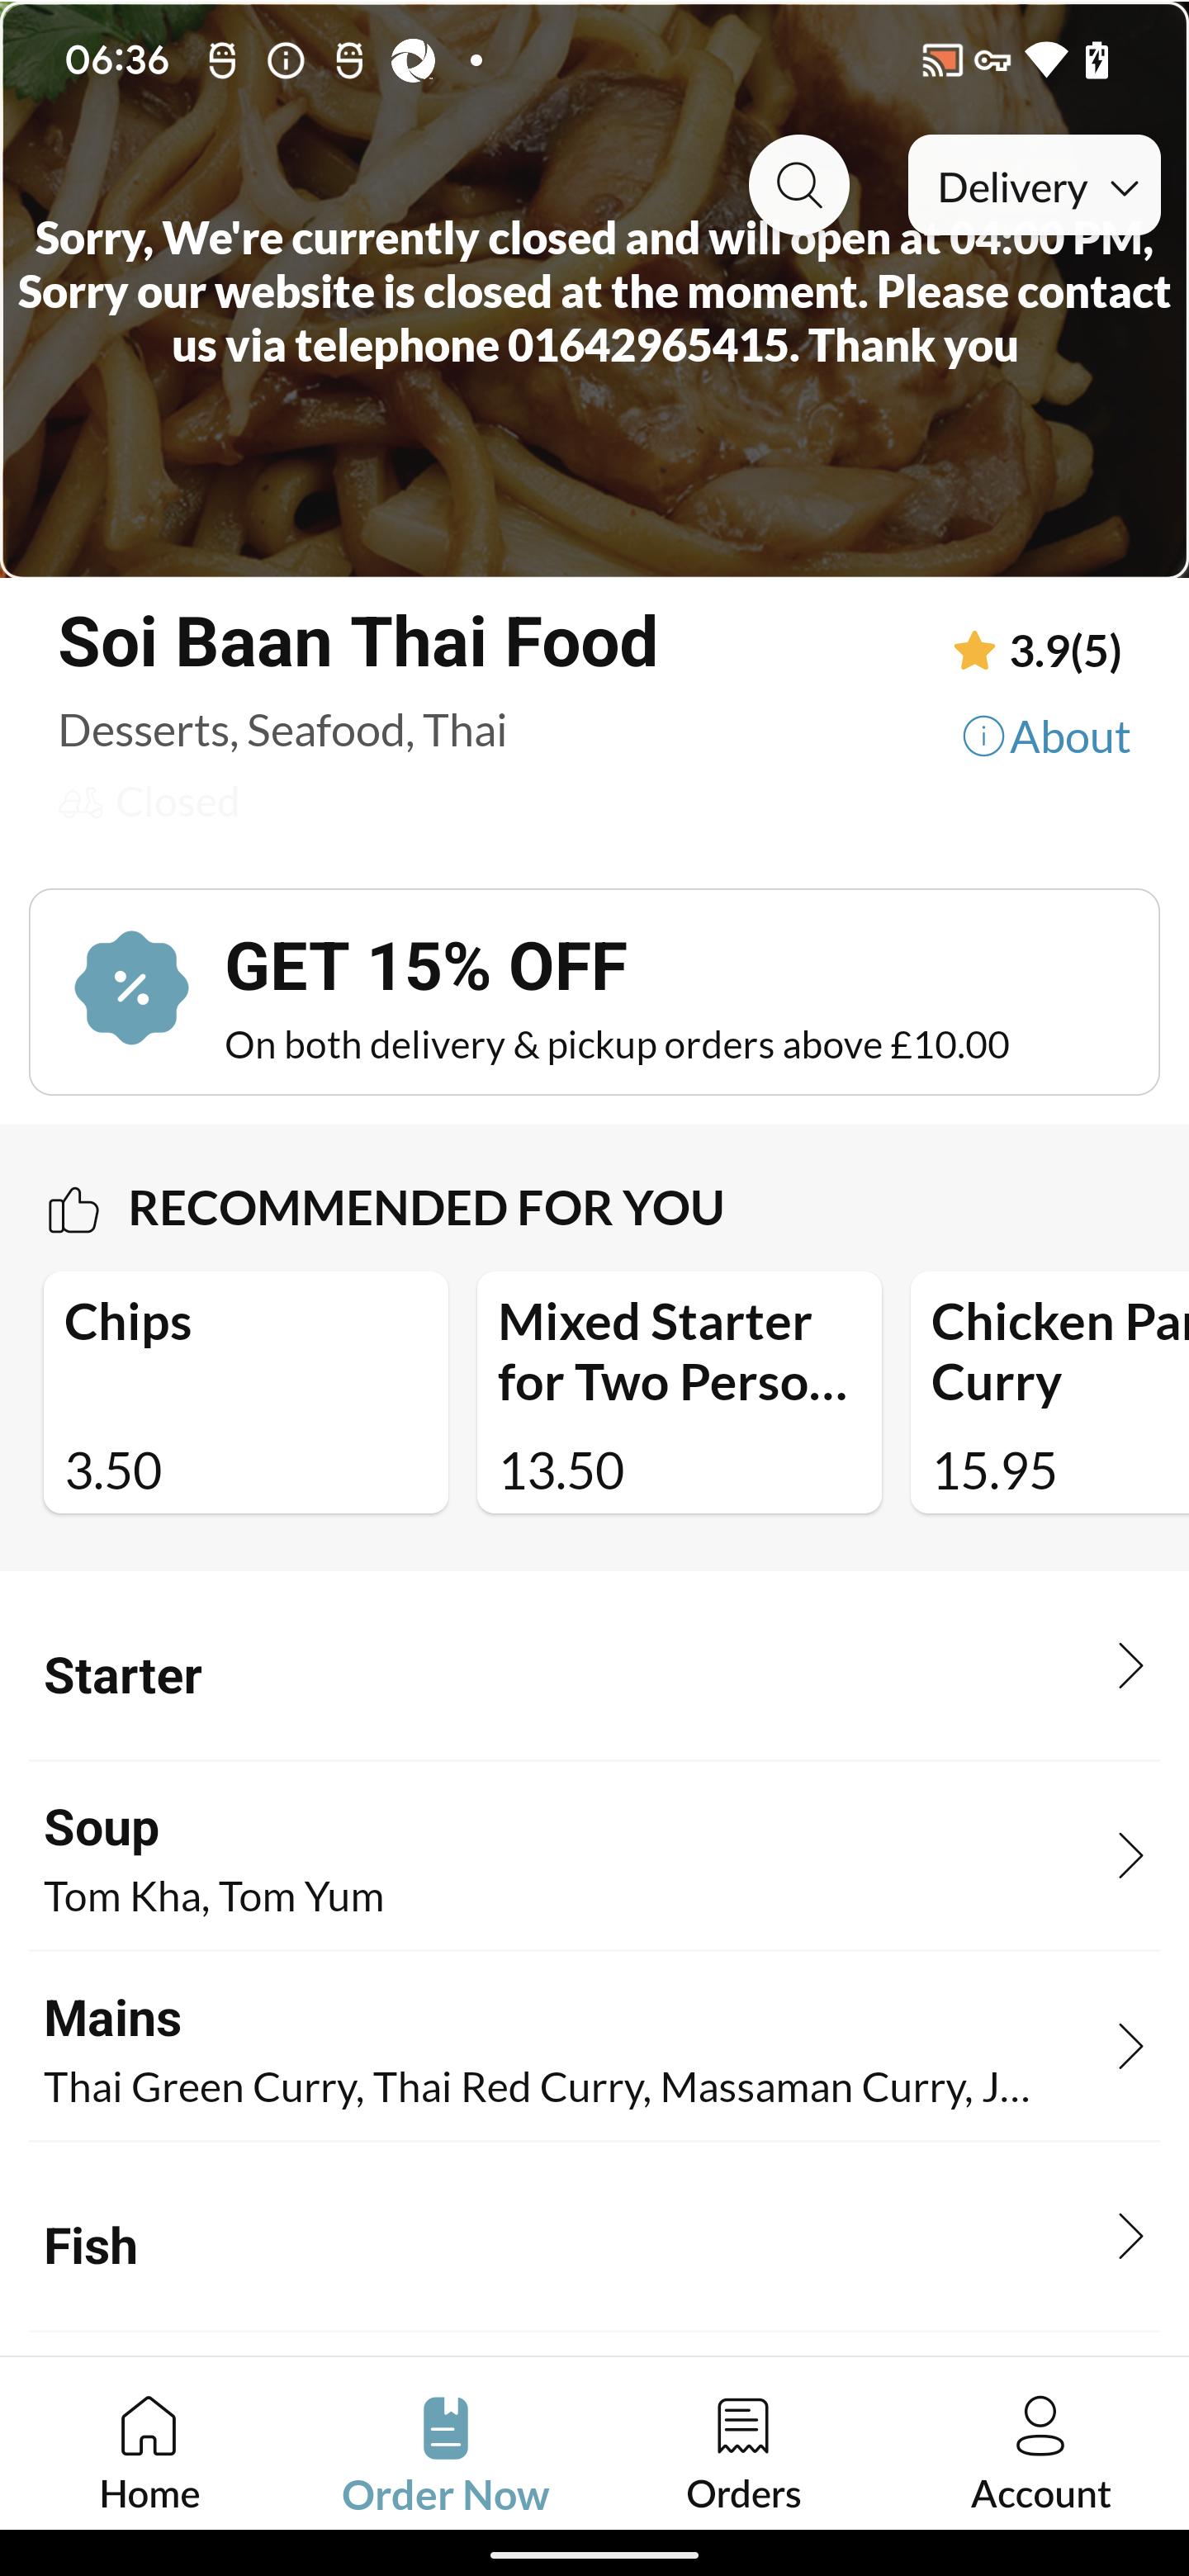
Task: Tap the GET 15% OFF offer banner
Action: pyautogui.click(x=594, y=992)
